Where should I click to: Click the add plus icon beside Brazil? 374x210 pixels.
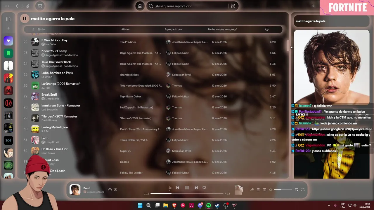[x=115, y=190]
